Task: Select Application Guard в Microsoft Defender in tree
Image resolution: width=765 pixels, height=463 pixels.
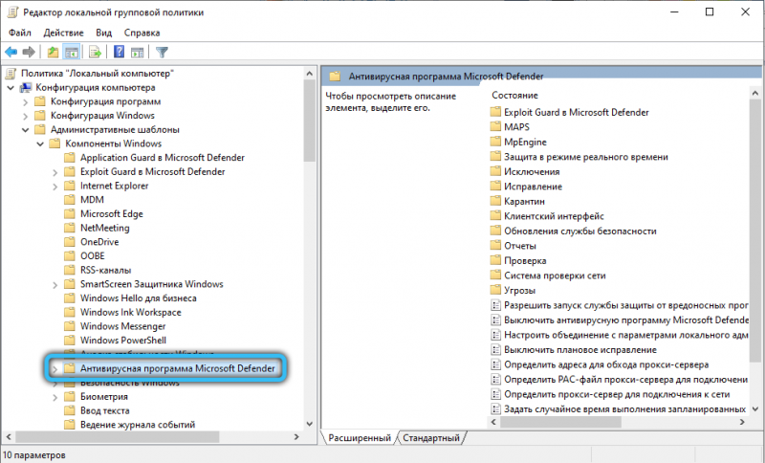Action: pyautogui.click(x=162, y=158)
